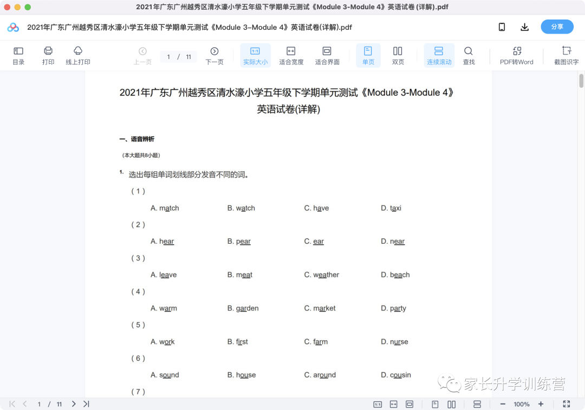Screen dimensions: 585x410
Task: Jump to last page in bottom bar
Action: pos(86,404)
